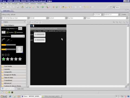This screenshot has width=130, height=98.
Task: Click the Windows Start button
Action: coord(4,96)
